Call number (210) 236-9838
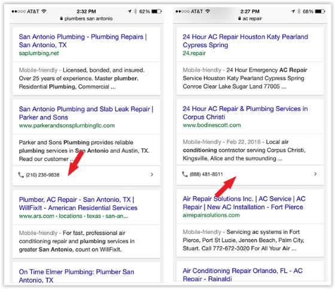The image size is (335, 289). tap(42, 175)
